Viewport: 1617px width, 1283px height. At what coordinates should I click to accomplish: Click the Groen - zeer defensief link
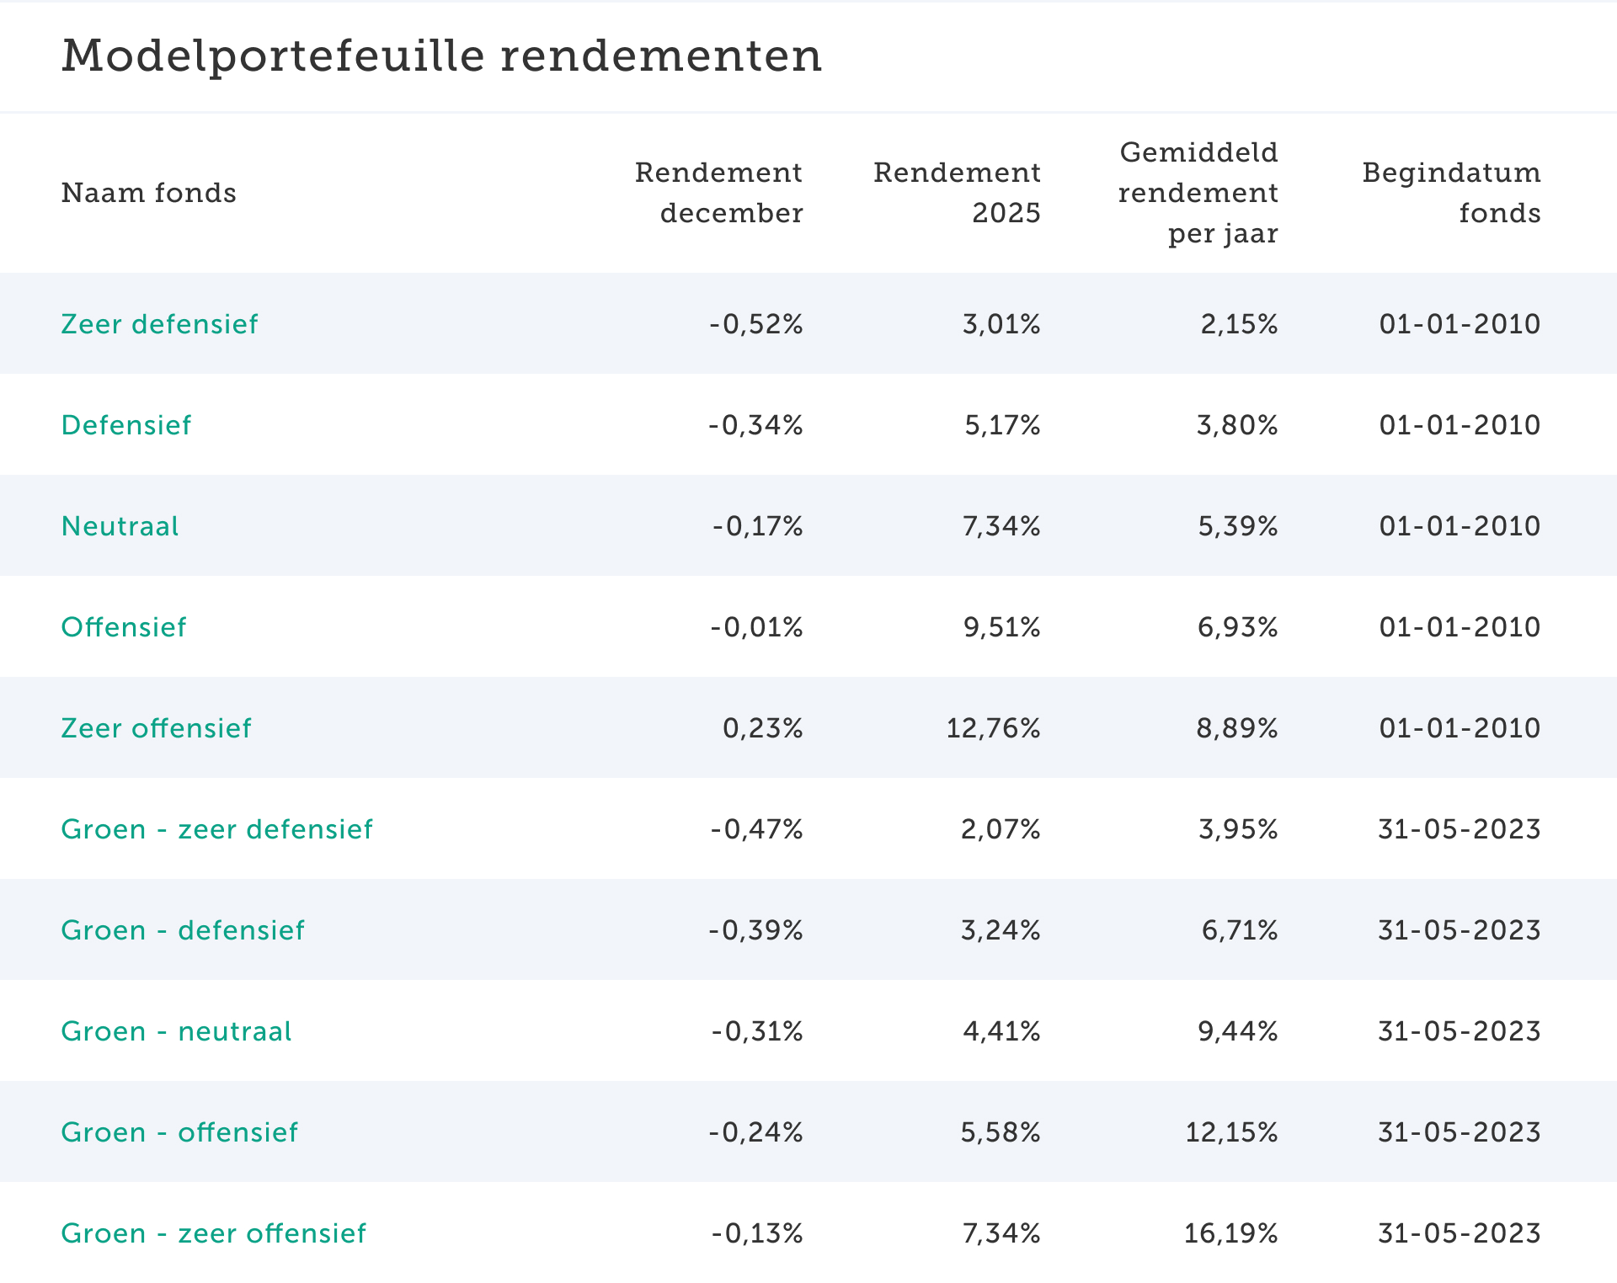pos(216,829)
